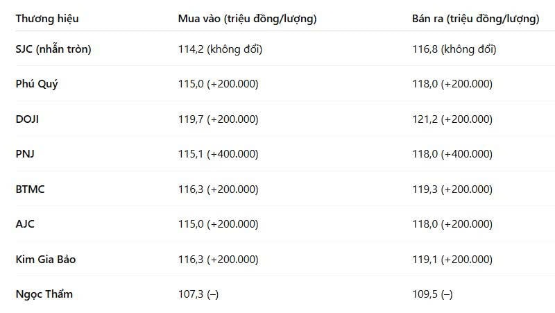This screenshot has width=555, height=313.
Task: Select the Phú Quý brand name
Action: 37,84
